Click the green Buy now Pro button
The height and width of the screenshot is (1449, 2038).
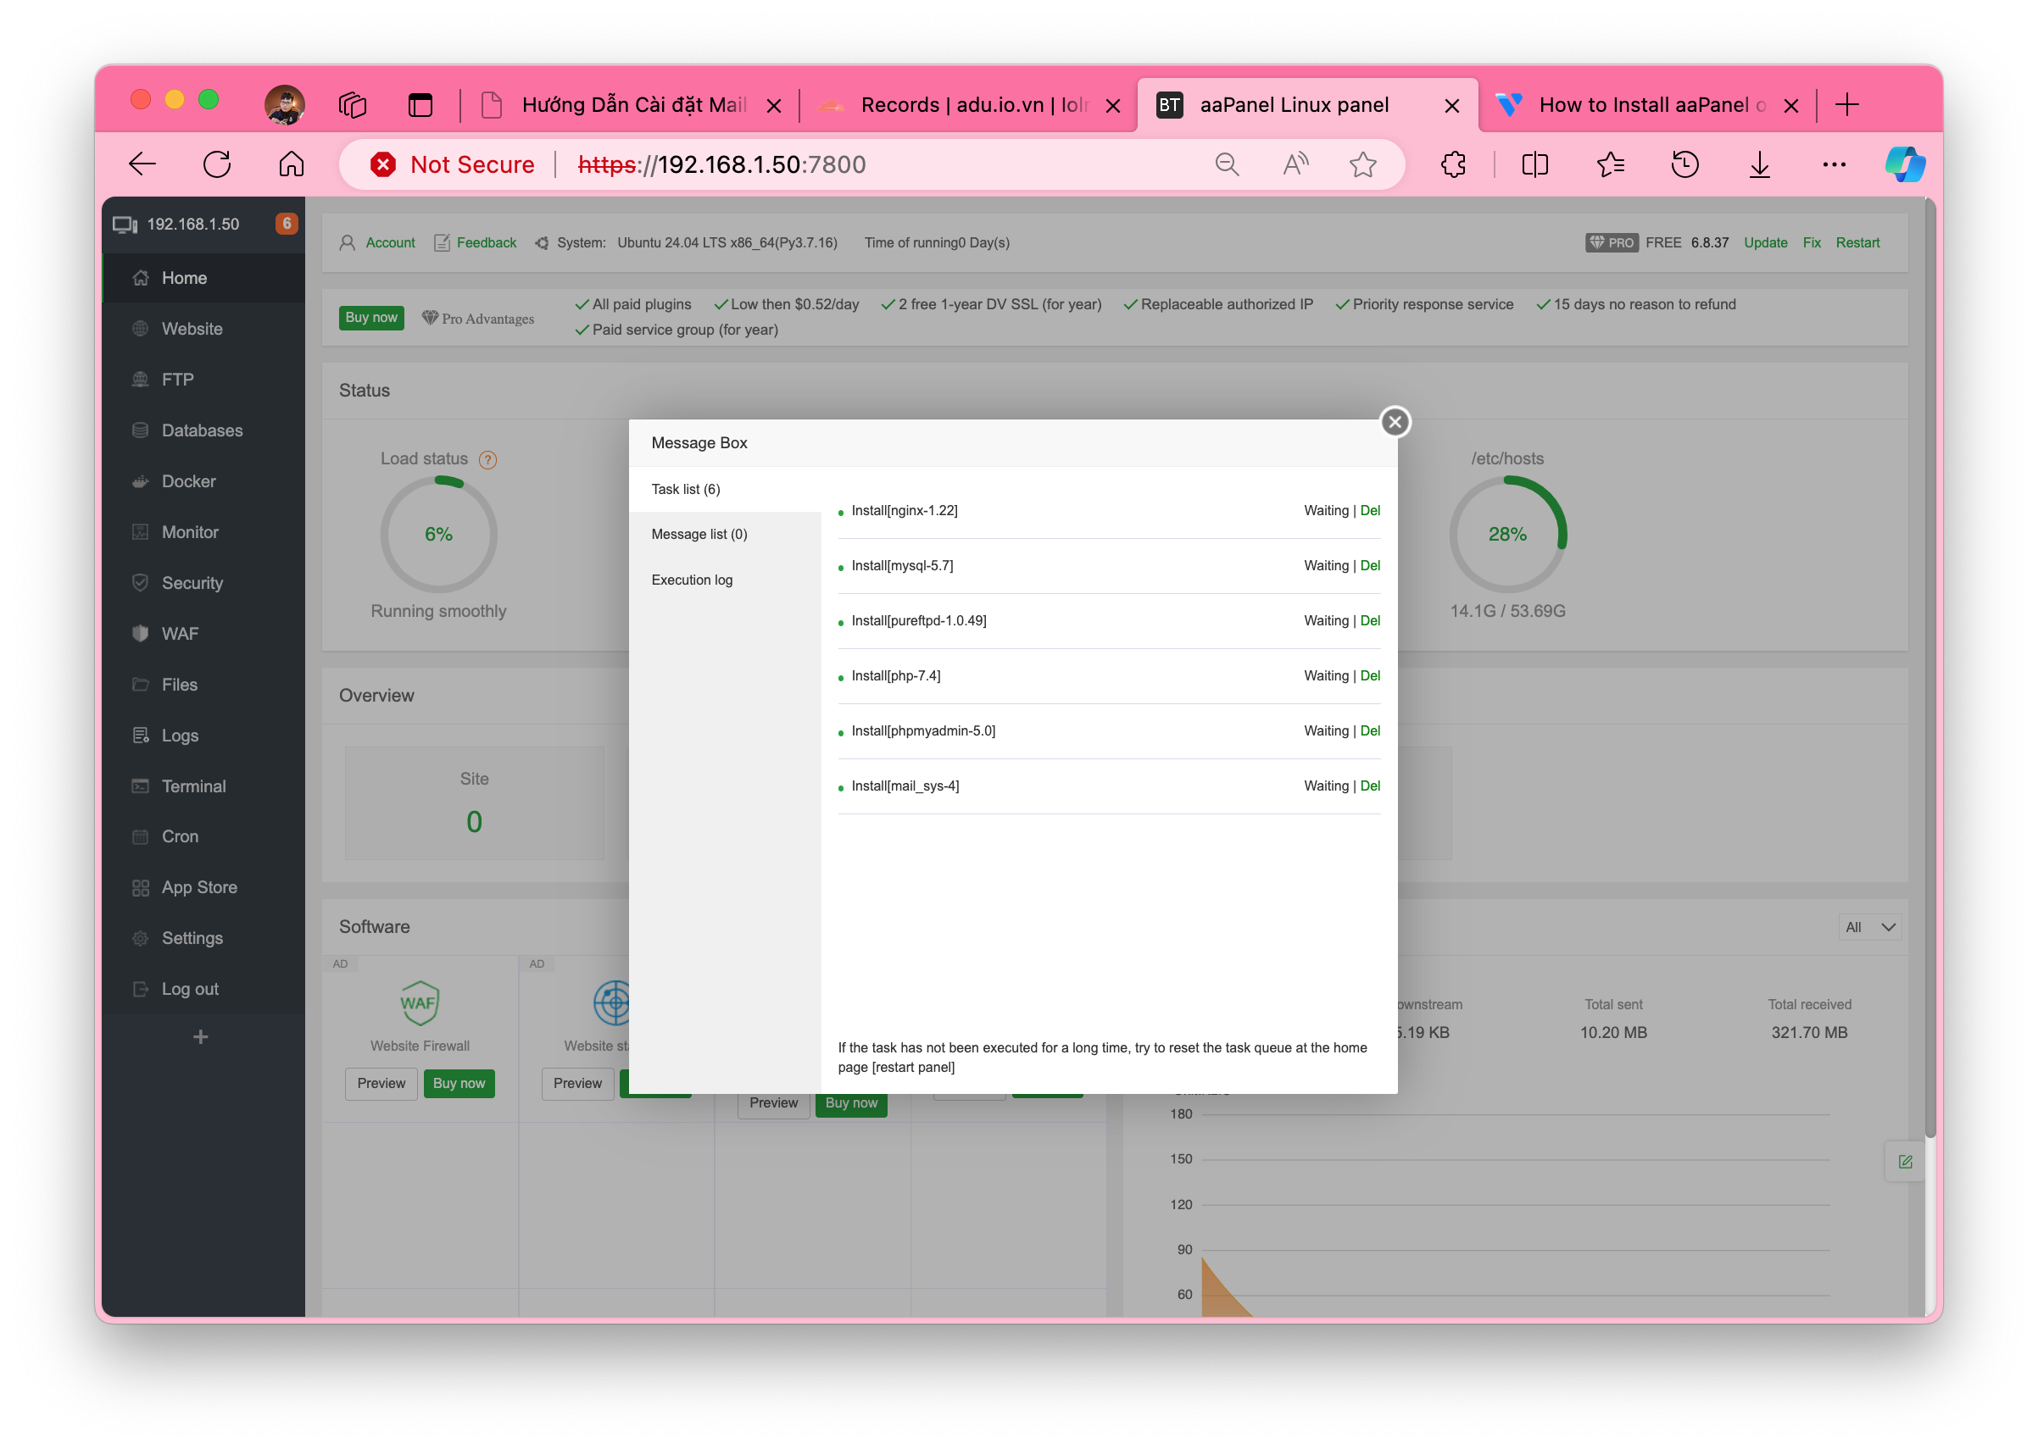coord(371,318)
